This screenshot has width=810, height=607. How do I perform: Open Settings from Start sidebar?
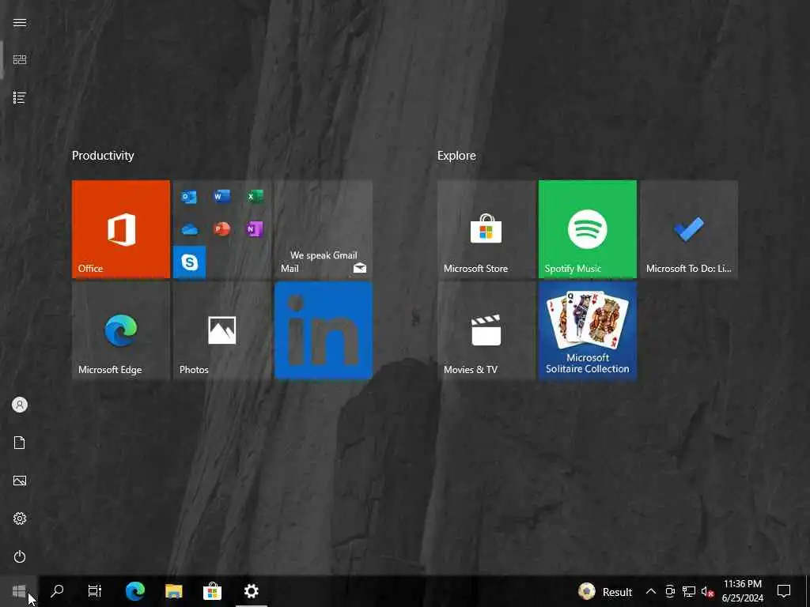tap(20, 518)
